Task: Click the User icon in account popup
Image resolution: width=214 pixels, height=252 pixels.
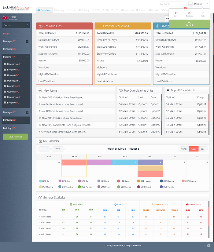Action: (175, 13)
